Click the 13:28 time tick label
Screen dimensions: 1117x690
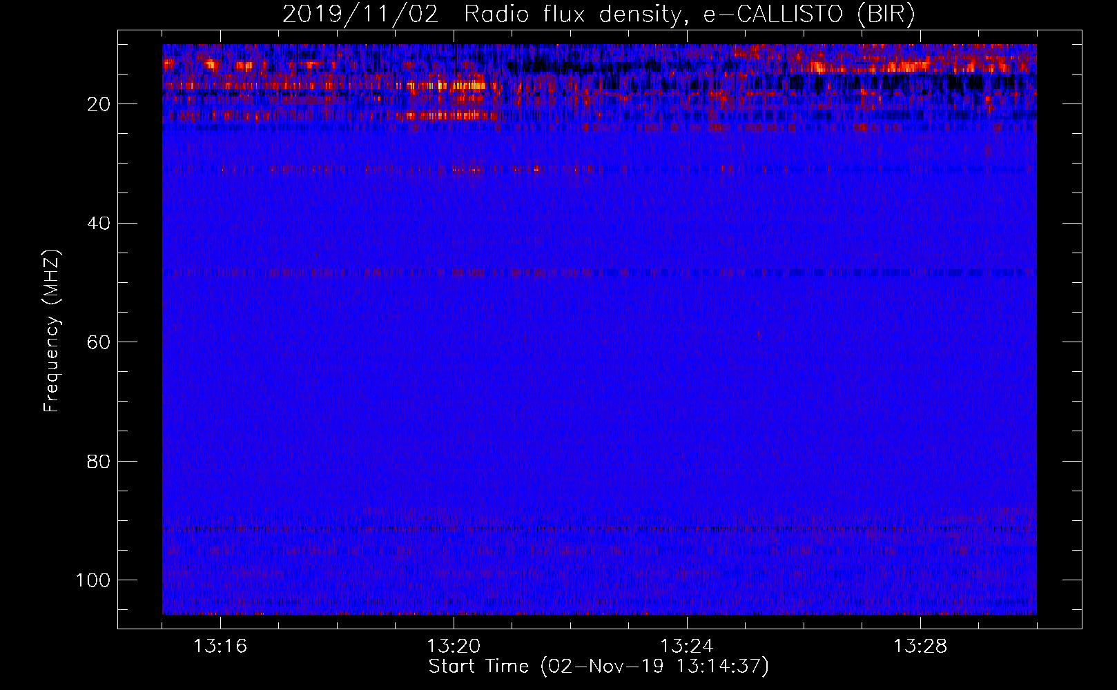click(x=920, y=647)
